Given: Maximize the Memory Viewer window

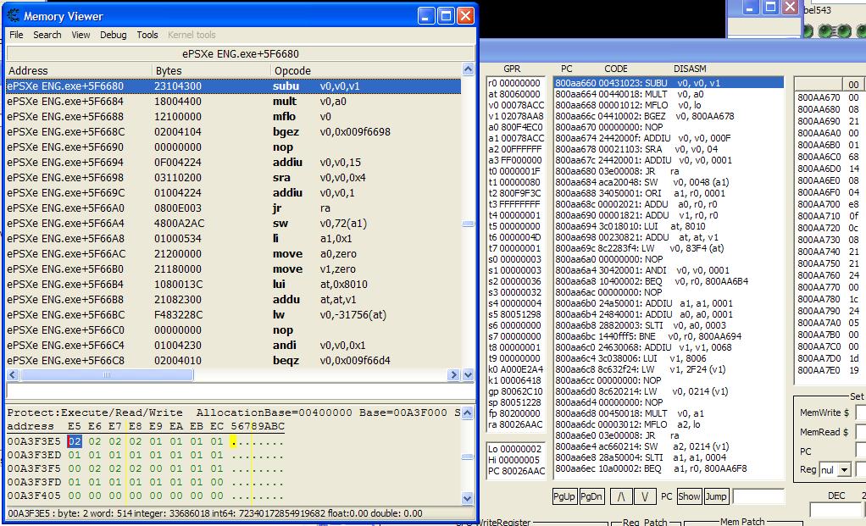Looking at the screenshot, I should click(446, 16).
